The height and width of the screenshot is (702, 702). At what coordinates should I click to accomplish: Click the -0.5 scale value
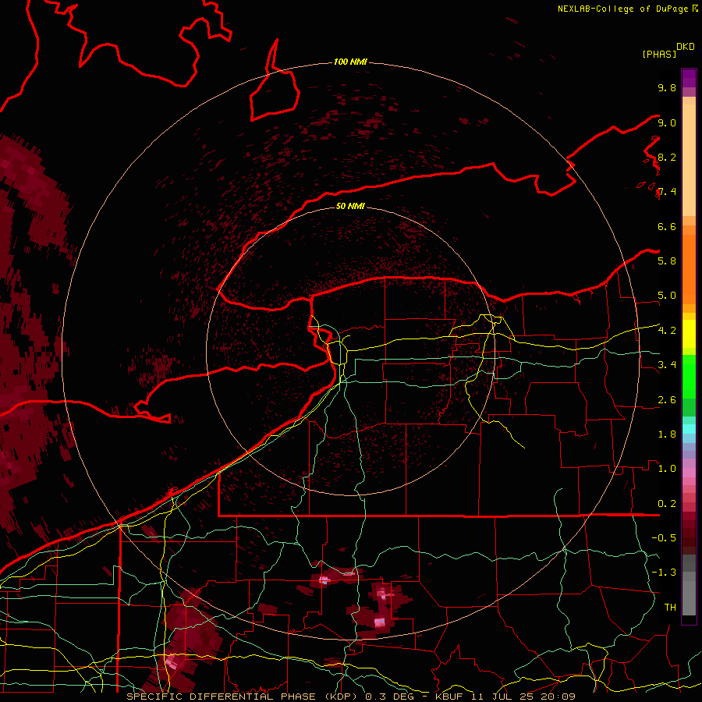tap(664, 537)
